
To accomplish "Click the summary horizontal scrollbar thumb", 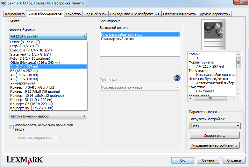I will pyautogui.click(x=210, y=98).
